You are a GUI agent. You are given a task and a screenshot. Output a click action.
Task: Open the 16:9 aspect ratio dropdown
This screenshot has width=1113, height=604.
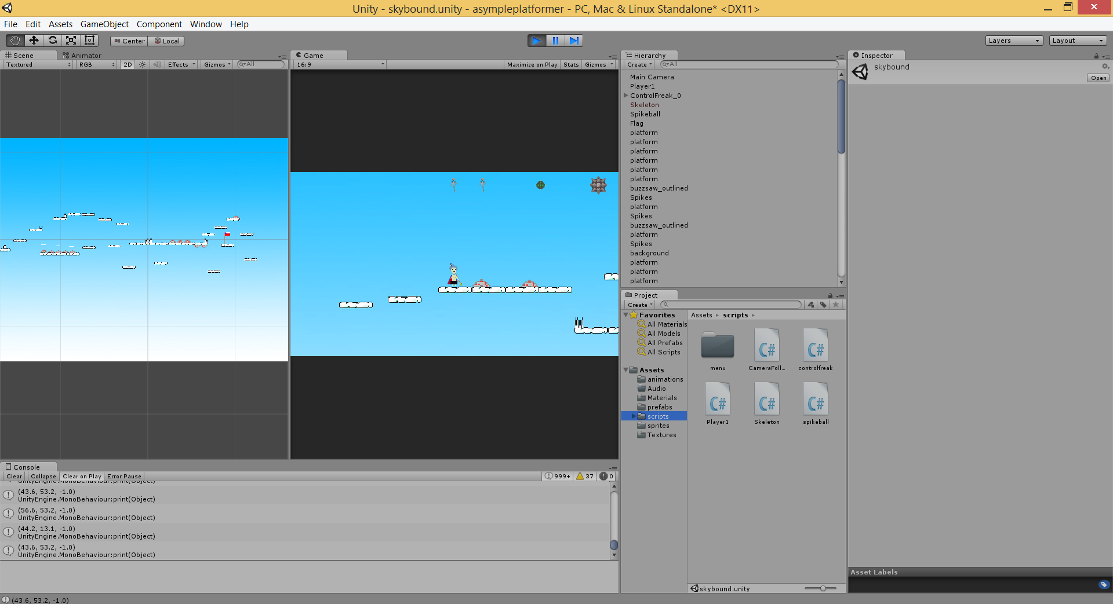340,65
